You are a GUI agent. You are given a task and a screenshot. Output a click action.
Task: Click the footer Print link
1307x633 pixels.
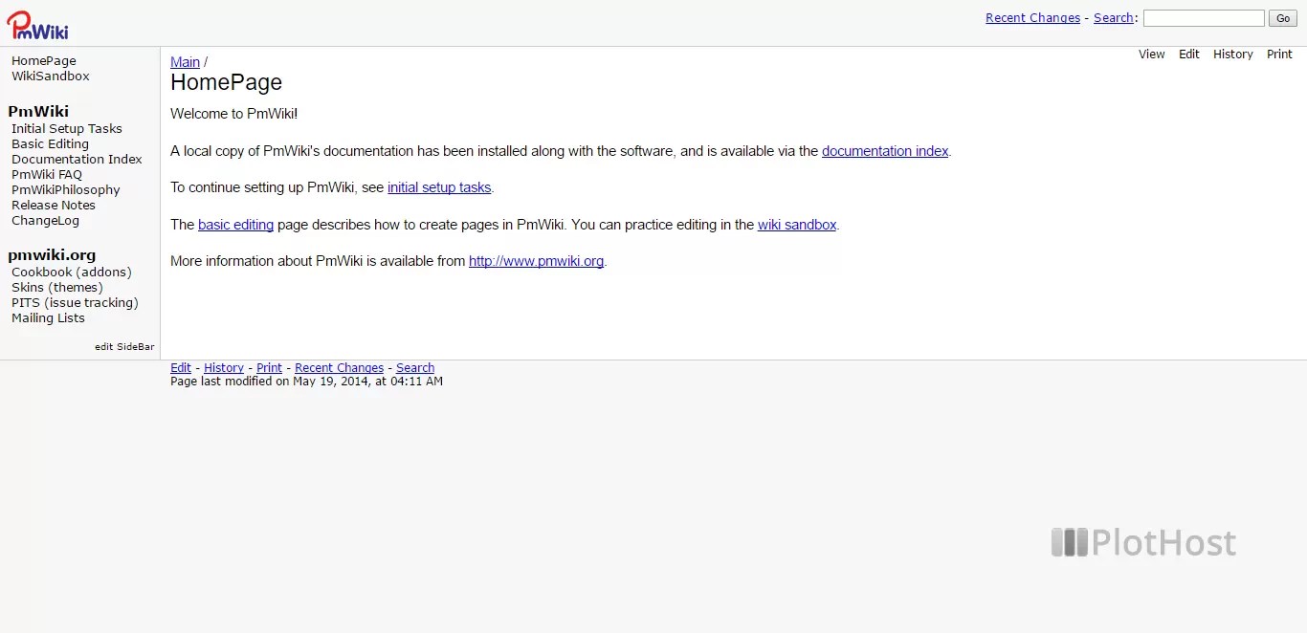pos(269,368)
